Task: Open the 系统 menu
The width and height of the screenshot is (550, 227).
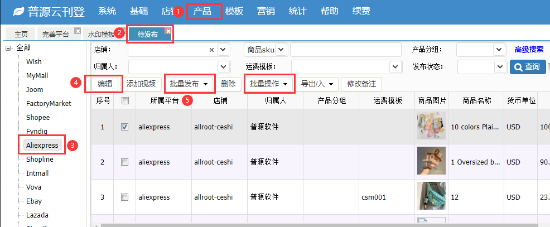Action: click(x=107, y=11)
